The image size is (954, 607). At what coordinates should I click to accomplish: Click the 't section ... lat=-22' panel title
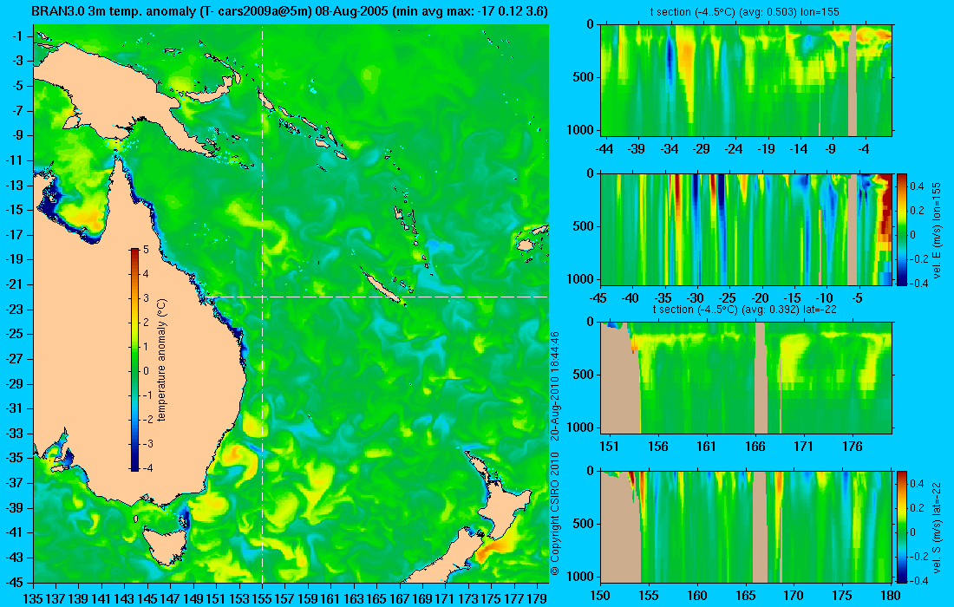coord(745,309)
